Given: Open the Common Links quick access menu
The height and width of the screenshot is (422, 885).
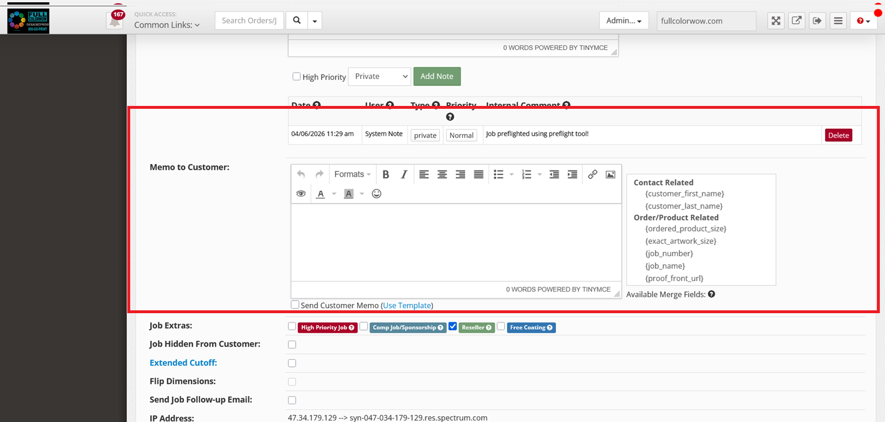Looking at the screenshot, I should click(x=167, y=25).
